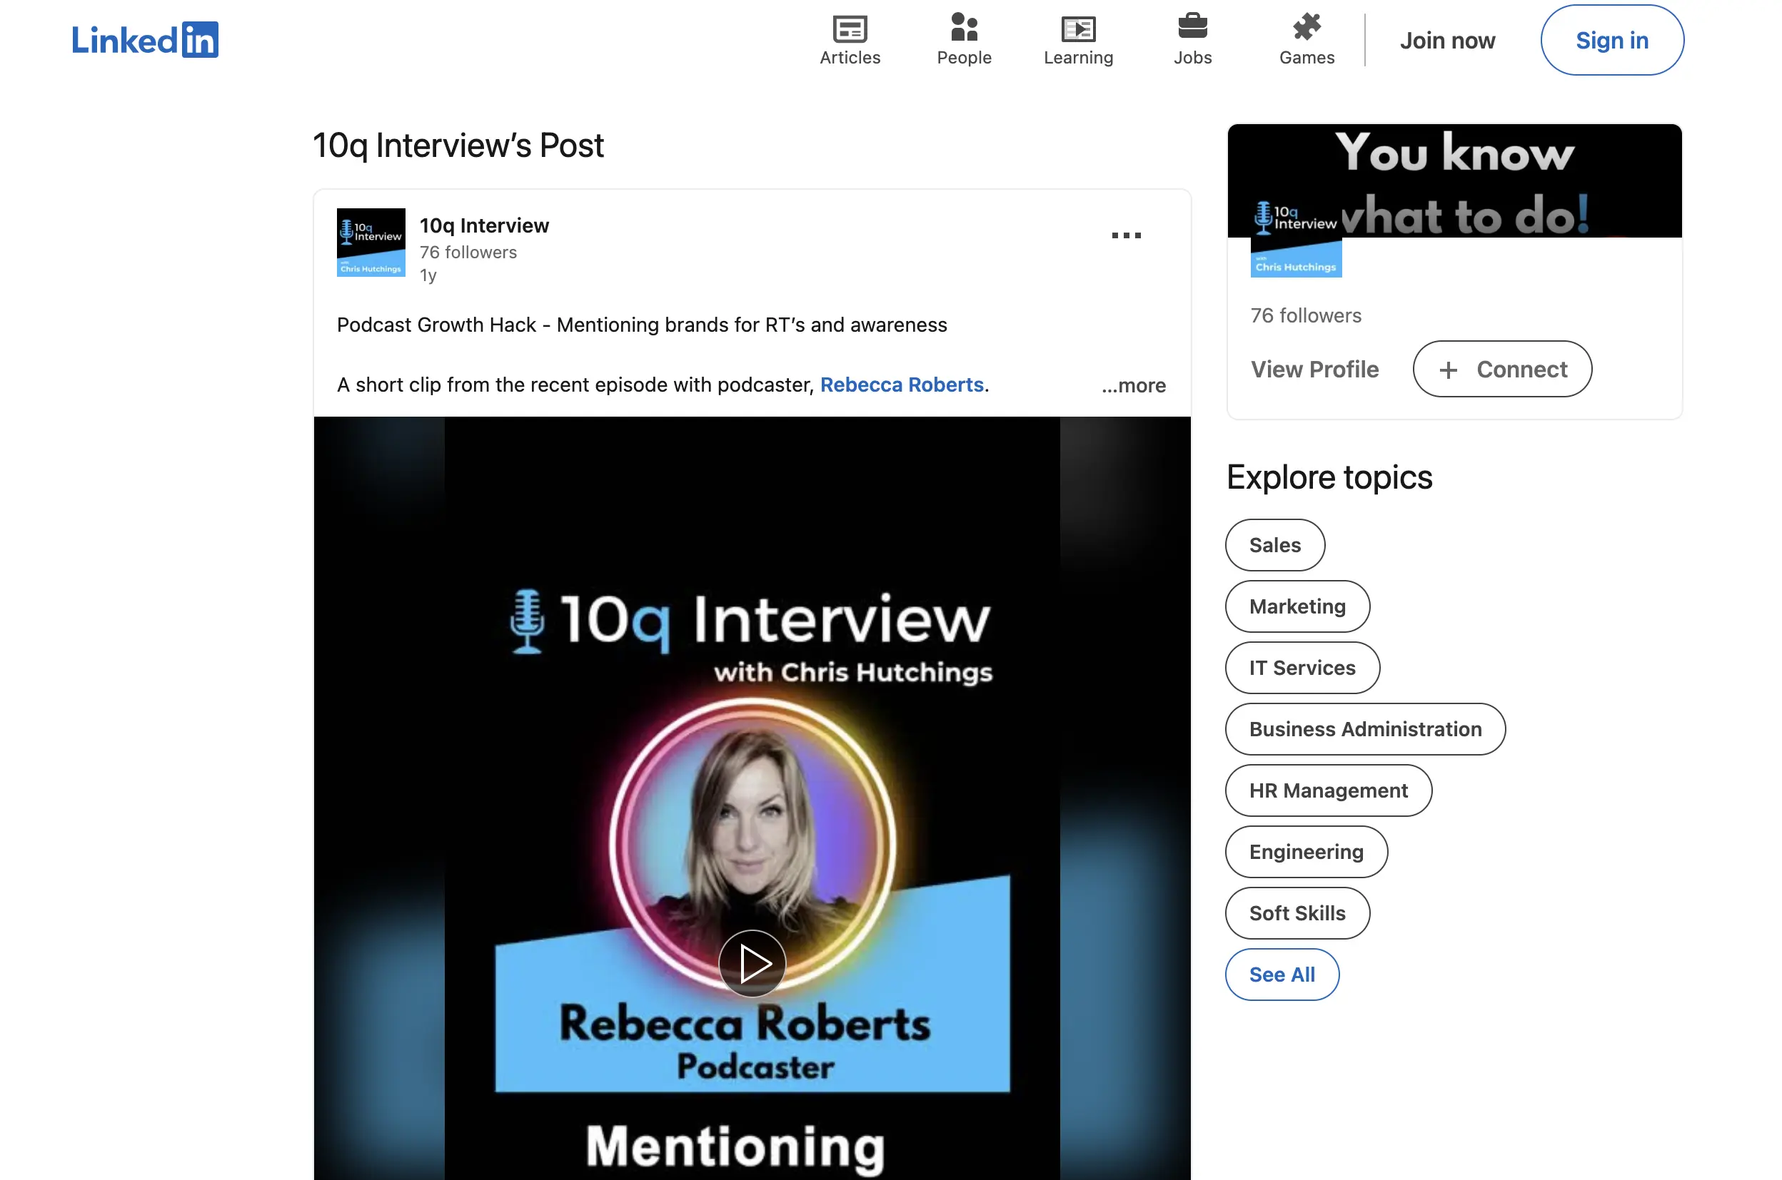Click the Sign in button
This screenshot has height=1180, width=1782.
click(x=1611, y=40)
